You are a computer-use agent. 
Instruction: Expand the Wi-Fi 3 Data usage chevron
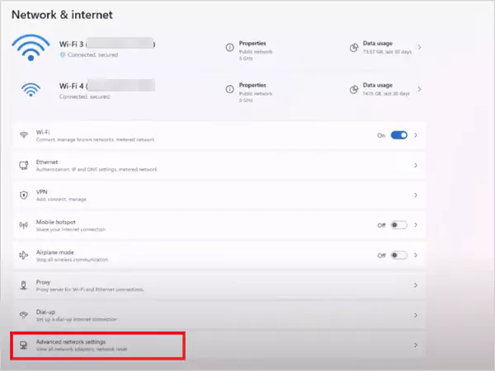tap(420, 47)
